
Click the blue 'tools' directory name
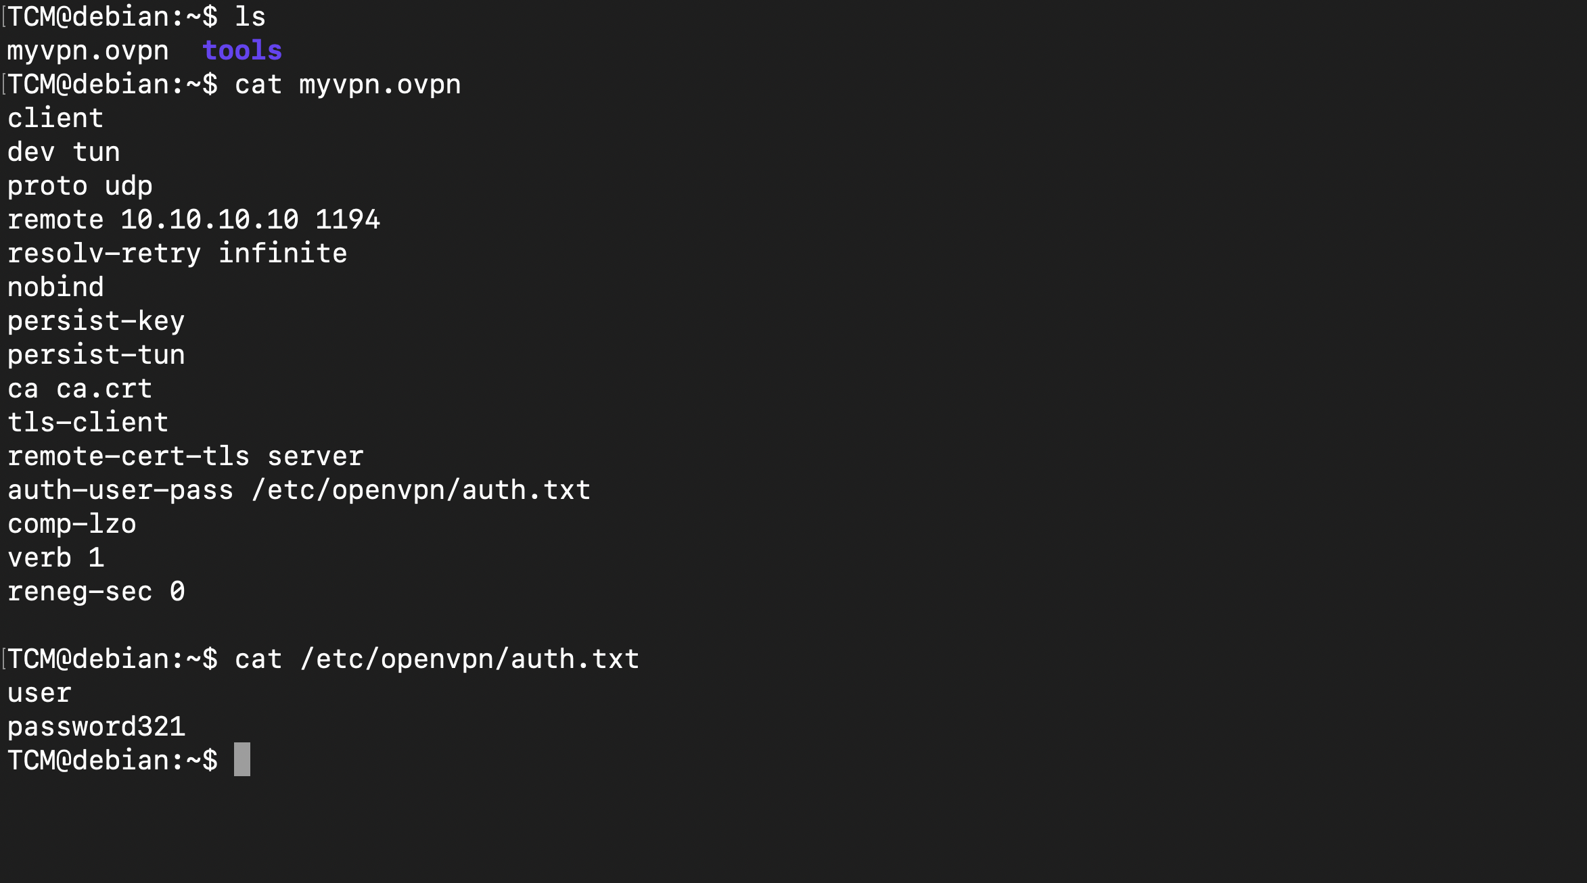click(242, 51)
